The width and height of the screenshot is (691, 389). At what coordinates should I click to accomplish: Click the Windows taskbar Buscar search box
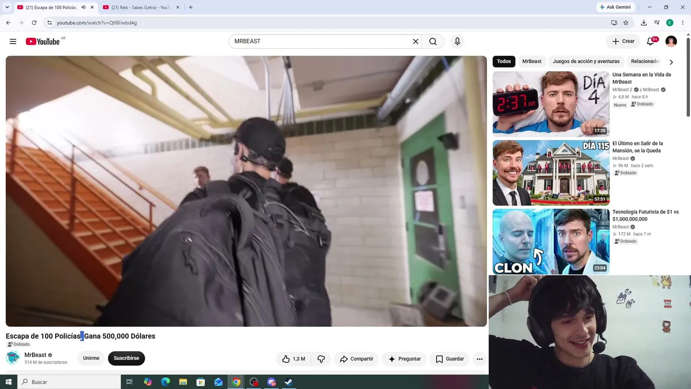click(x=69, y=382)
